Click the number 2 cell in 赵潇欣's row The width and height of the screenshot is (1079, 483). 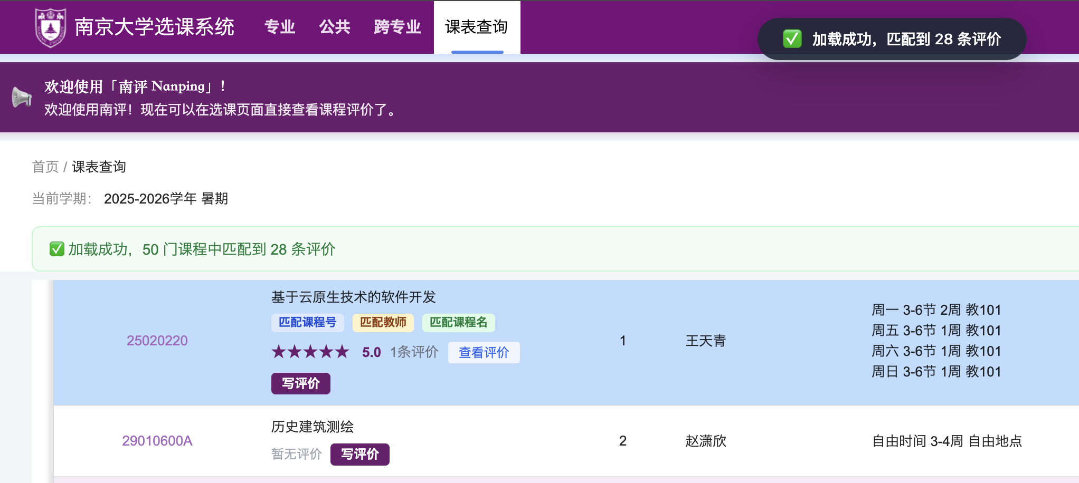[623, 441]
